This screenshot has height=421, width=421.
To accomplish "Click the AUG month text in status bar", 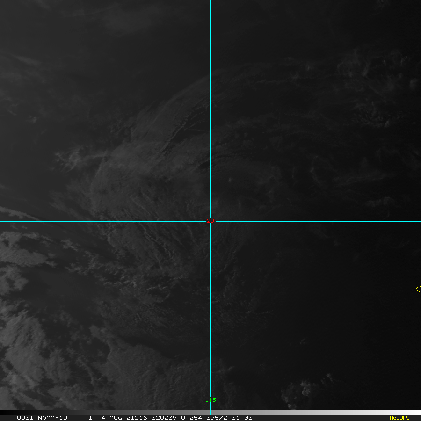I will pos(116,418).
